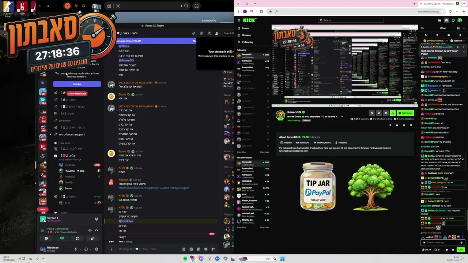Open Home in Kick sidebar
The width and height of the screenshot is (468, 263).
tap(245, 28)
